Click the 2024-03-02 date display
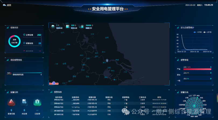Screen dimensions: 218x120 click(x=190, y=5)
